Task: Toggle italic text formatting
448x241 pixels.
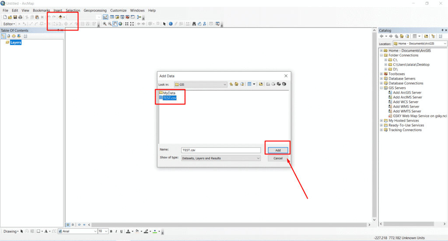Action: [x=116, y=231]
